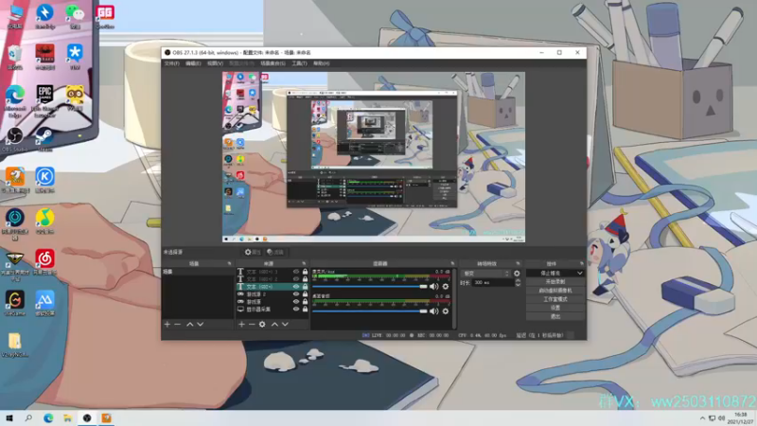
Task: Open source properties gear in sources toolbar
Action: click(x=262, y=324)
